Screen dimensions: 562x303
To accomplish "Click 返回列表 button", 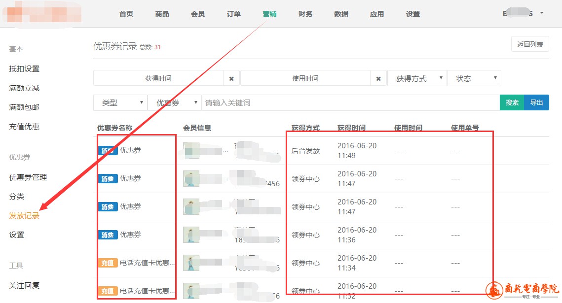I will pos(530,44).
